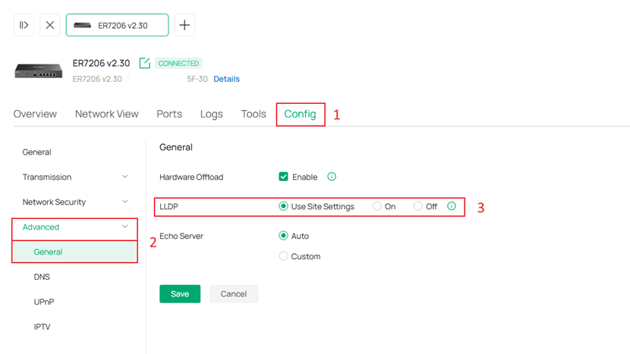
Task: Open General in the config sidebar top
Action: (36, 152)
